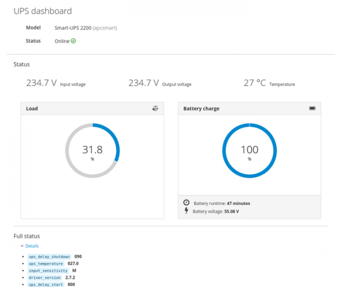This screenshot has height=287, width=341.
Task: Click the clock icon beside Battery runtime
Action: pyautogui.click(x=186, y=203)
